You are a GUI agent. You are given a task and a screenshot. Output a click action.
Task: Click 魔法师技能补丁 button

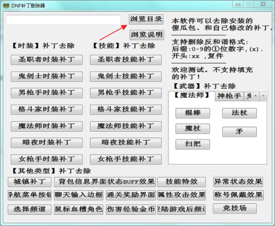(x=126, y=126)
